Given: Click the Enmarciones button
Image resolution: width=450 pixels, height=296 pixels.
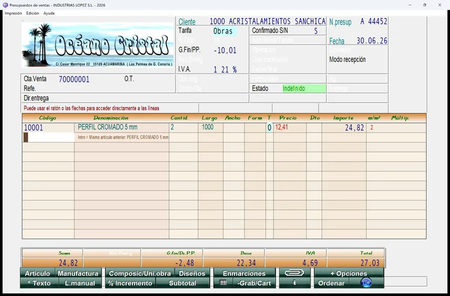Looking at the screenshot, I should [x=244, y=273].
